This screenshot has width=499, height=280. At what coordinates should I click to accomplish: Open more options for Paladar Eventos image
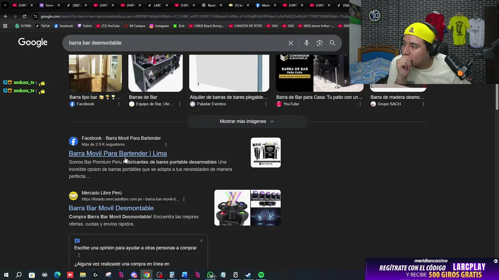(x=266, y=104)
